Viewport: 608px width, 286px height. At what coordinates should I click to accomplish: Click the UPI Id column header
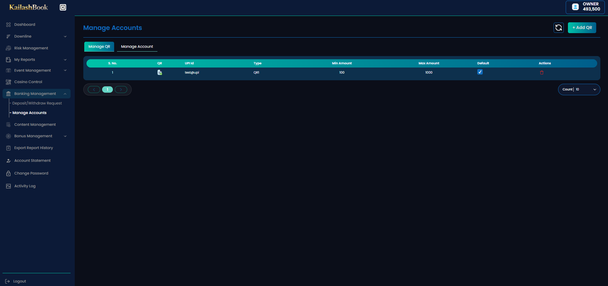[x=189, y=63]
